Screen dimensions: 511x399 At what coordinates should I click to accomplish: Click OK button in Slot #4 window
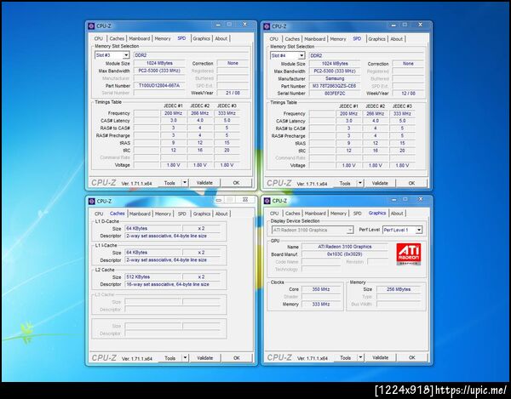point(411,183)
